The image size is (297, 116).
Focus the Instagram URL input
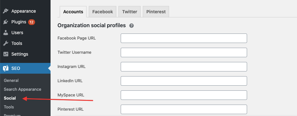click(x=184, y=67)
